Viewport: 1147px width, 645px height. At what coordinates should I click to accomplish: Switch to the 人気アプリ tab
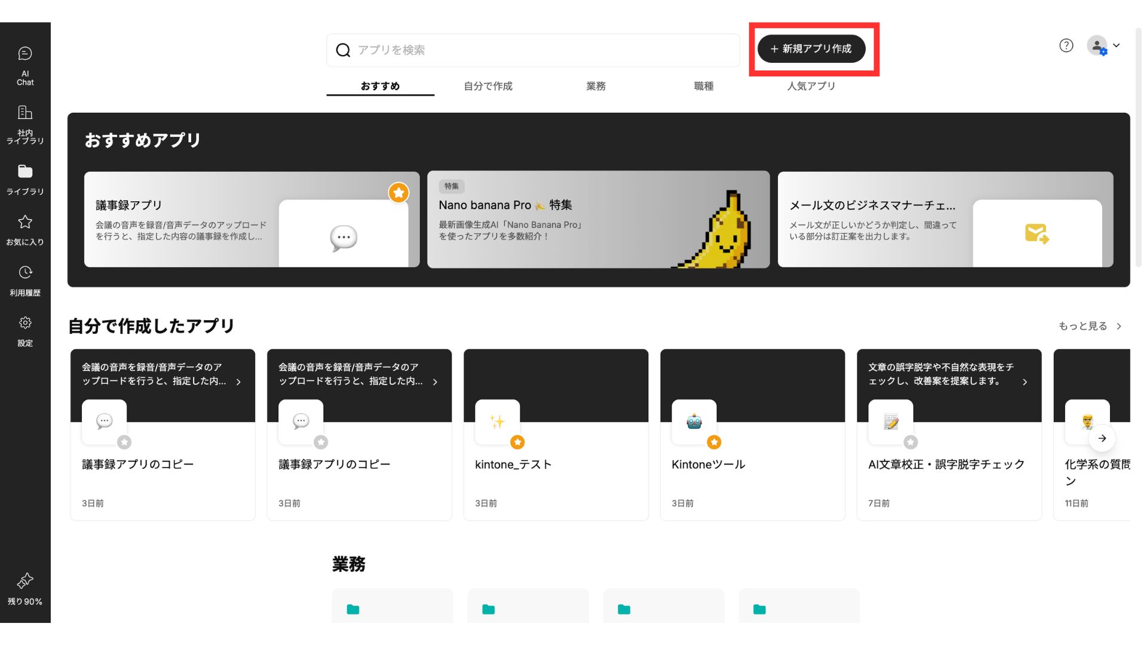(x=811, y=86)
